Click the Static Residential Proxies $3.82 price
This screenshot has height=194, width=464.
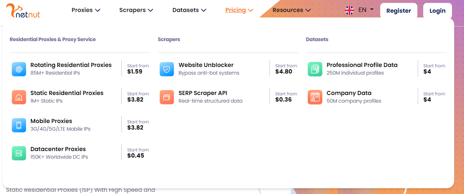135,100
